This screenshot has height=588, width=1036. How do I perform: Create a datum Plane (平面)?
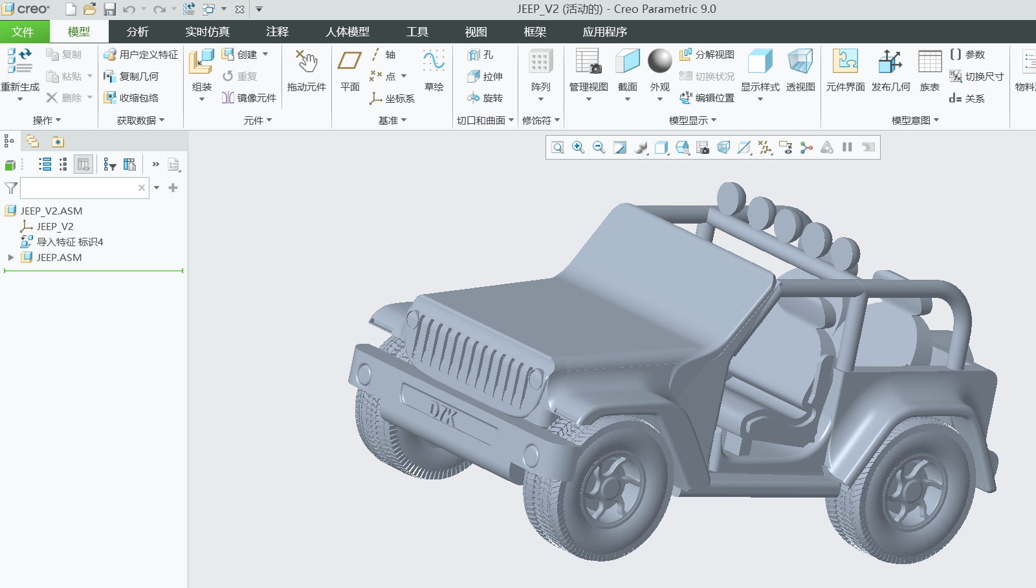pos(350,70)
